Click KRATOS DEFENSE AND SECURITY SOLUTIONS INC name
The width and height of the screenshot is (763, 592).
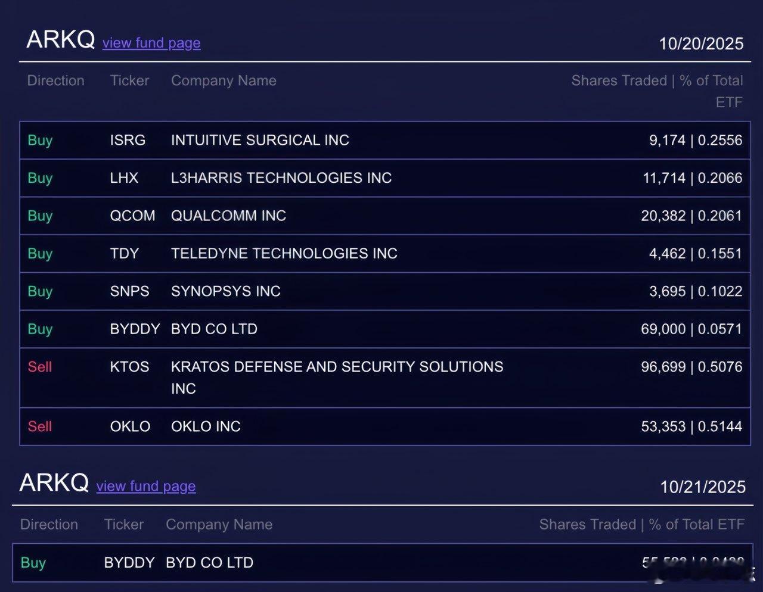(x=337, y=378)
